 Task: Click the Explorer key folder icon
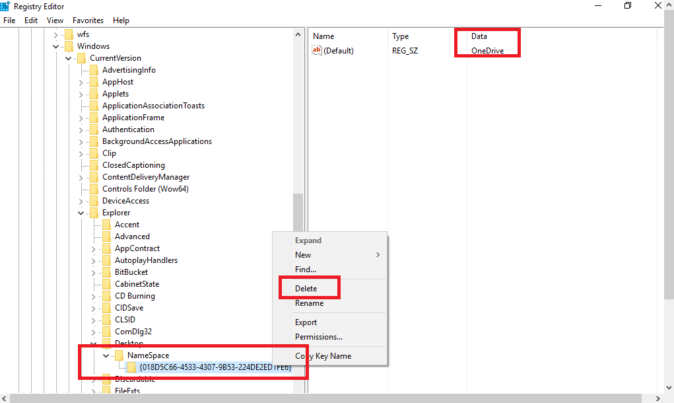(95, 212)
